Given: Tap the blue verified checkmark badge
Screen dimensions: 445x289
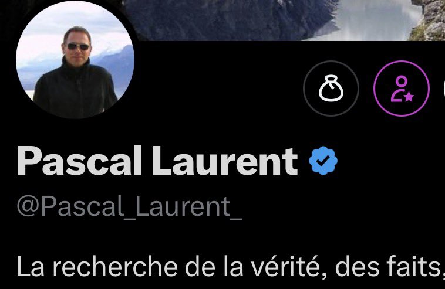Looking at the screenshot, I should coord(323,161).
